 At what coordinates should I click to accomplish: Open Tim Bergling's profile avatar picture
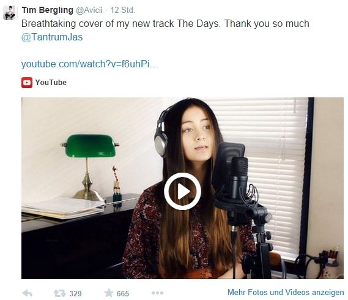[x=10, y=13]
